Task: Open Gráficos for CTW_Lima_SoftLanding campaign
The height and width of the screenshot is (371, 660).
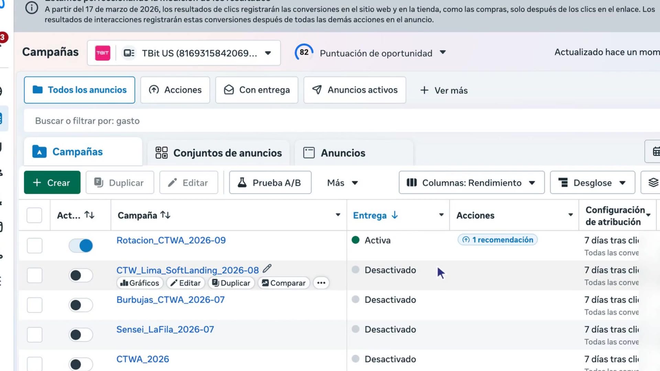Action: 140,283
